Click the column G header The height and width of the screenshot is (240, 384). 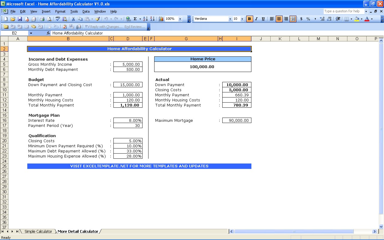coord(186,39)
